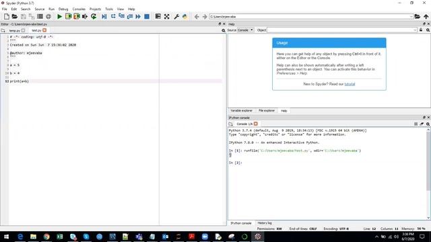
Task: Toggle fullscreen mode with arrows icon
Action: click(166, 16)
